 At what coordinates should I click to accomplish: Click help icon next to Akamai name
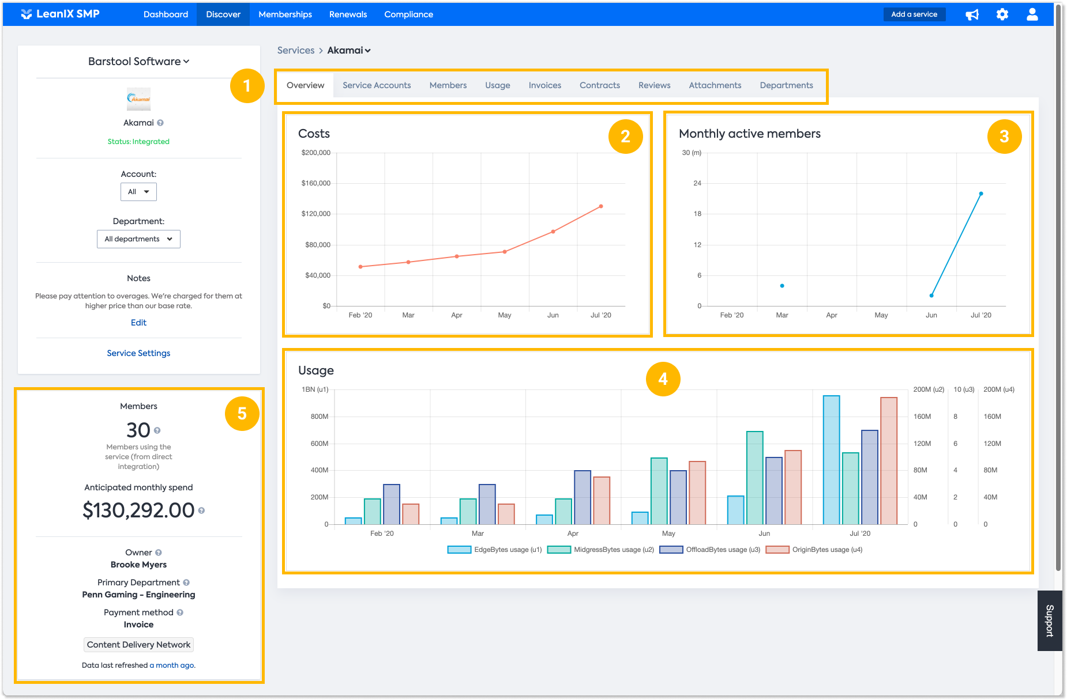point(160,123)
